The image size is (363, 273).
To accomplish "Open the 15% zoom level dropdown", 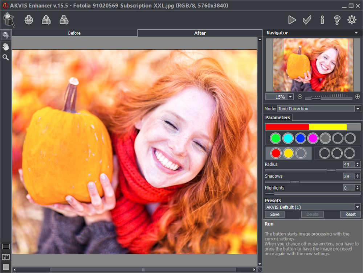I will tap(290, 97).
